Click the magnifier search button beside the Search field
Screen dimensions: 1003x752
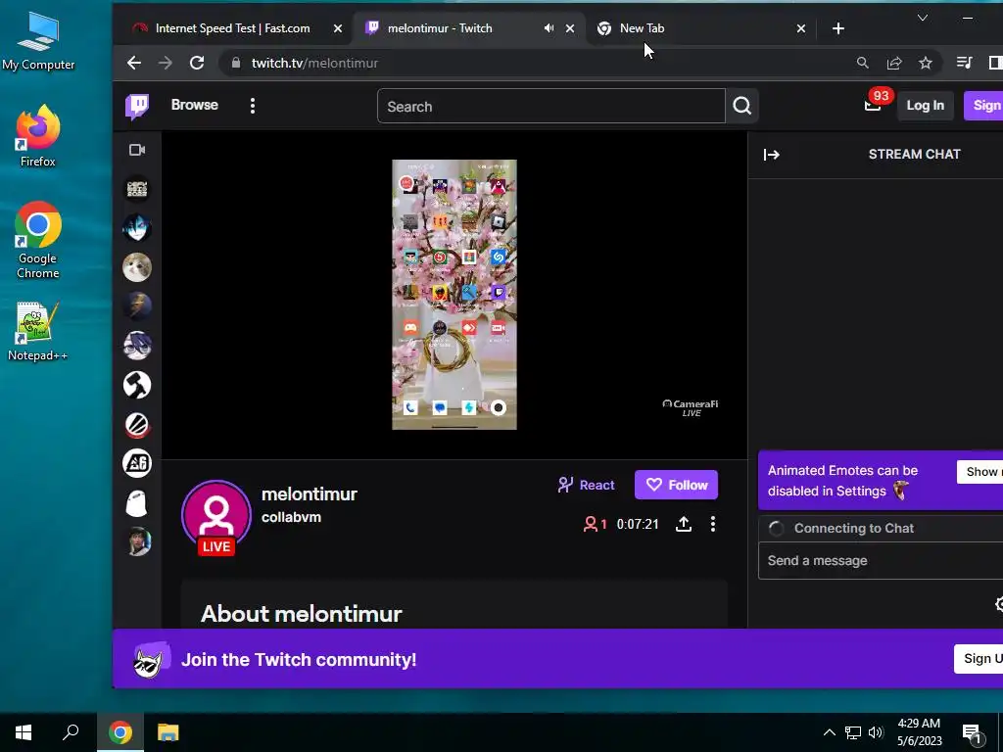coord(742,106)
